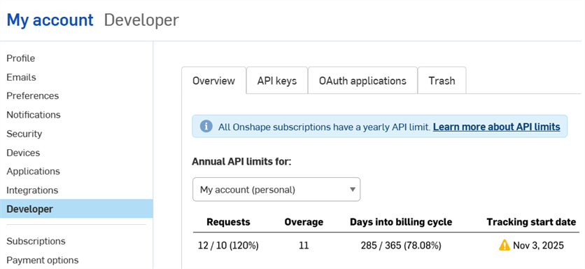Open the My account (personal) dropdown
This screenshot has width=585, height=269.
[x=276, y=189]
